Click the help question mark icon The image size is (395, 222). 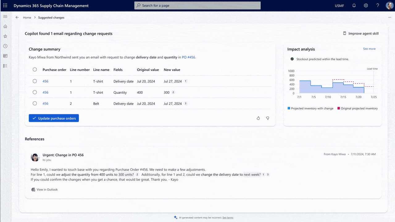coord(378,6)
